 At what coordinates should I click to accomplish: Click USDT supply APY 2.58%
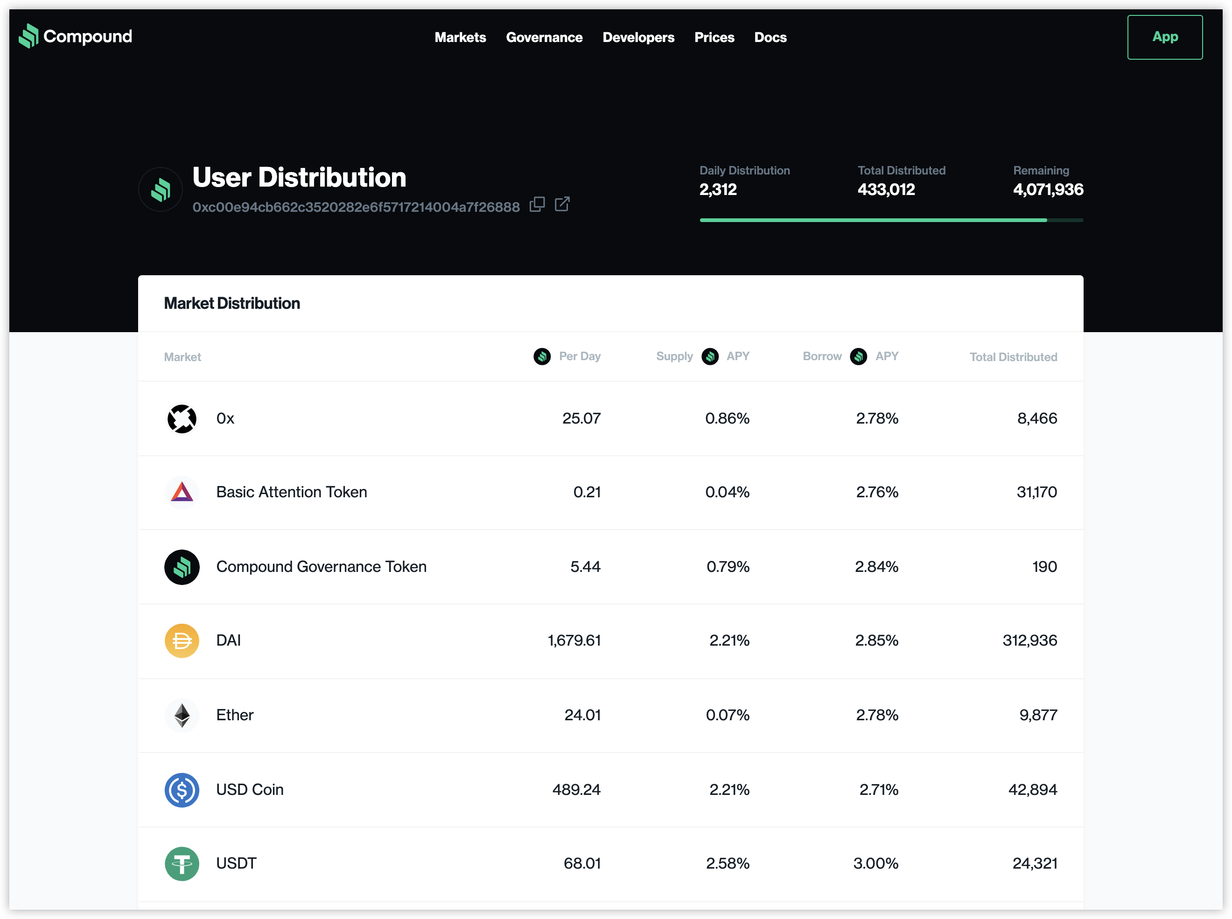(727, 864)
